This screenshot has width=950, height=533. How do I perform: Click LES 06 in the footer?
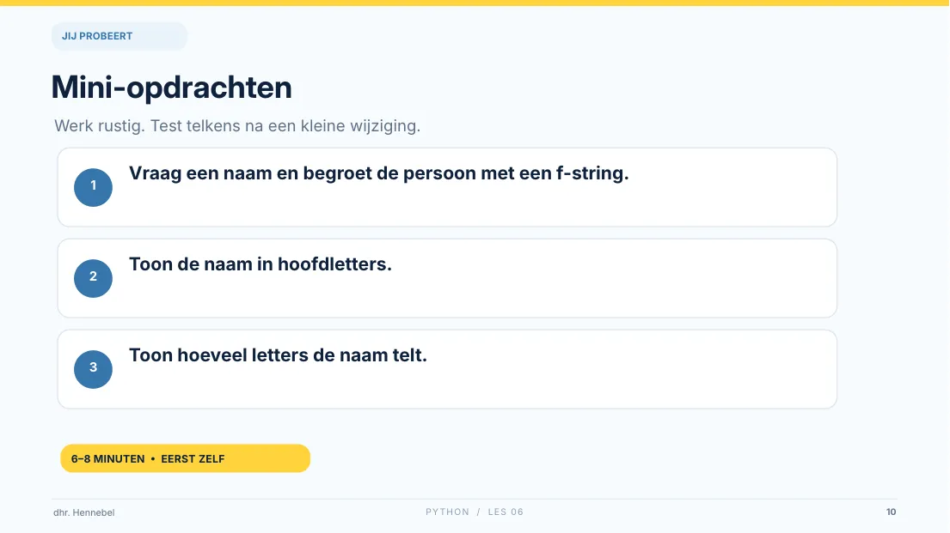pyautogui.click(x=506, y=512)
